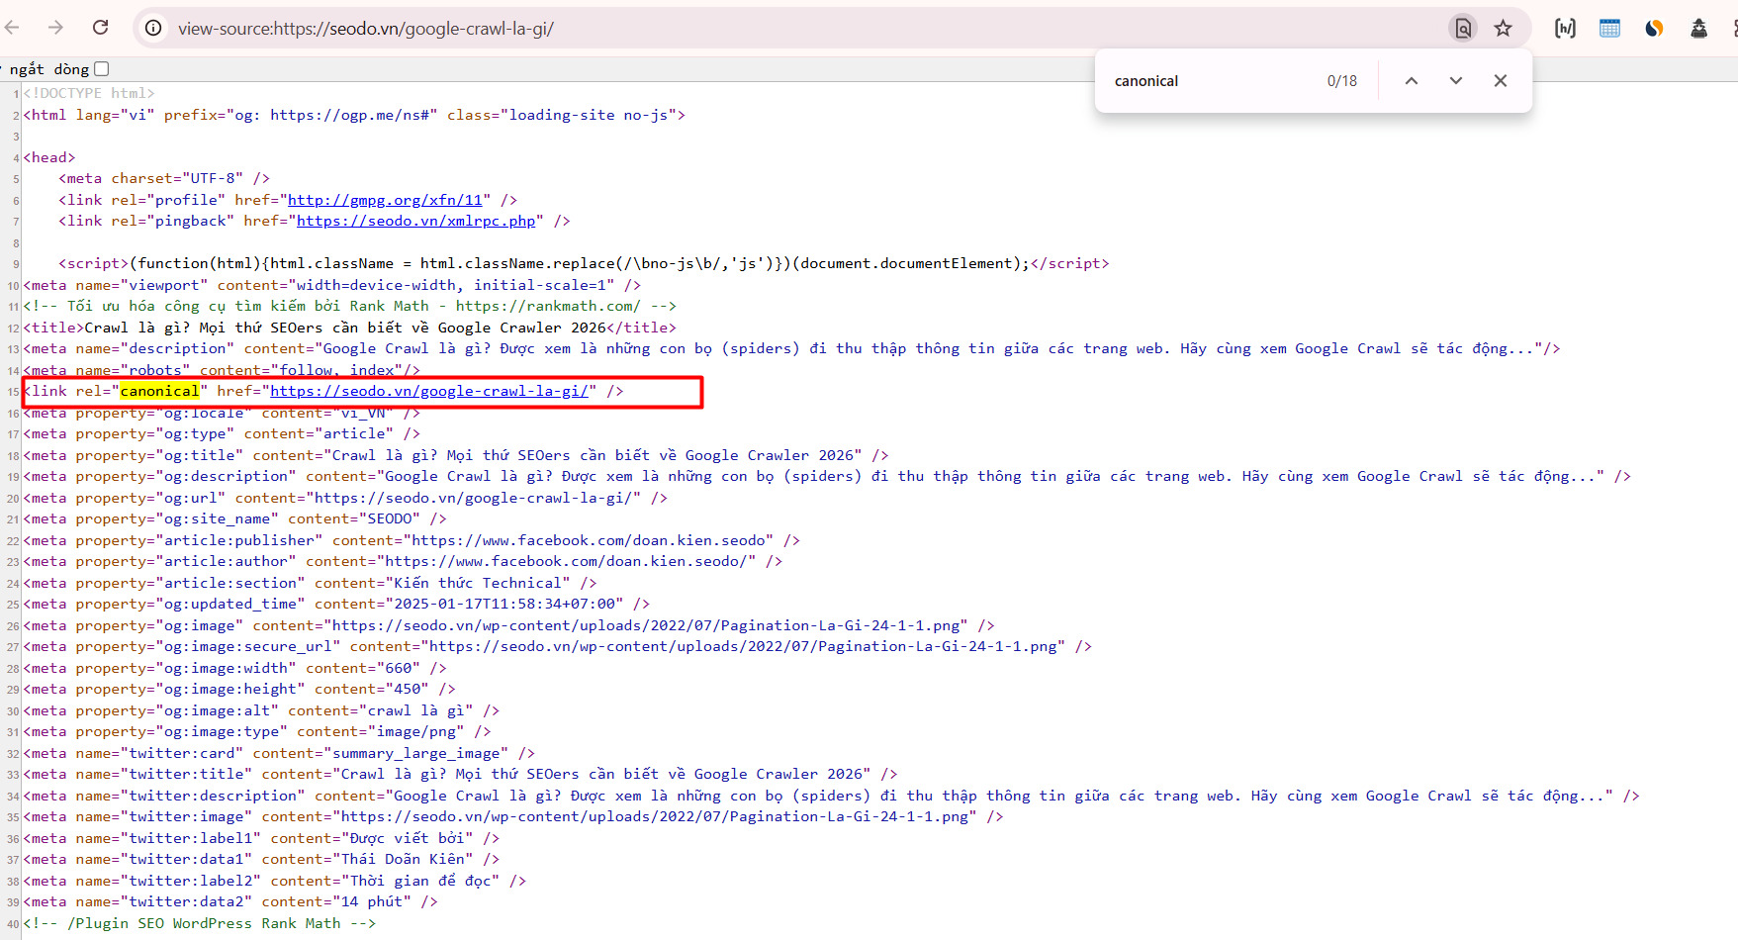The width and height of the screenshot is (1738, 940).
Task: Jump to previous canonical match
Action: click(1412, 81)
